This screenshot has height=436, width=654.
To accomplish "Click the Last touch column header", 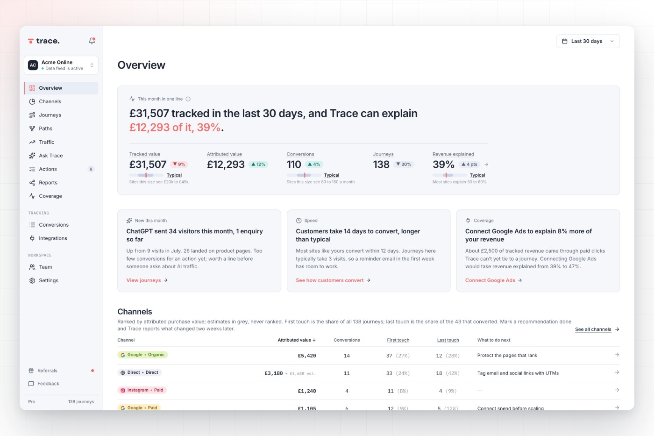I will (448, 340).
